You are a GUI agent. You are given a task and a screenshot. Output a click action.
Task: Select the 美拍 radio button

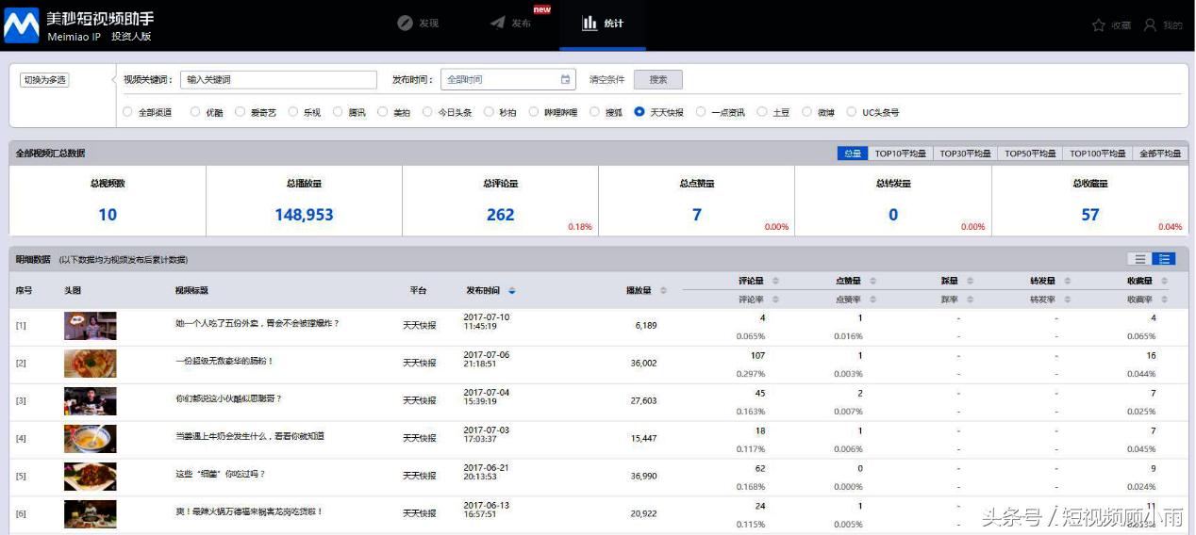point(383,112)
